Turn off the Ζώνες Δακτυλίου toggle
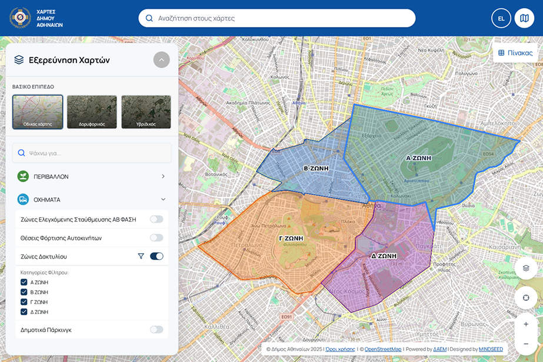The width and height of the screenshot is (543, 362). point(156,256)
